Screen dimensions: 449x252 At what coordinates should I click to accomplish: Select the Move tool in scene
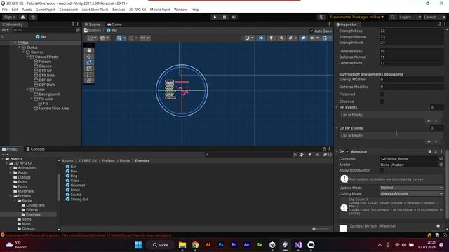(x=89, y=57)
